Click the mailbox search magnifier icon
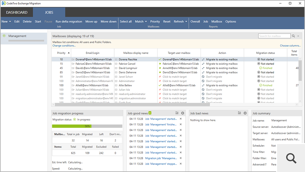This screenshot has height=172, width=305. point(293,36)
